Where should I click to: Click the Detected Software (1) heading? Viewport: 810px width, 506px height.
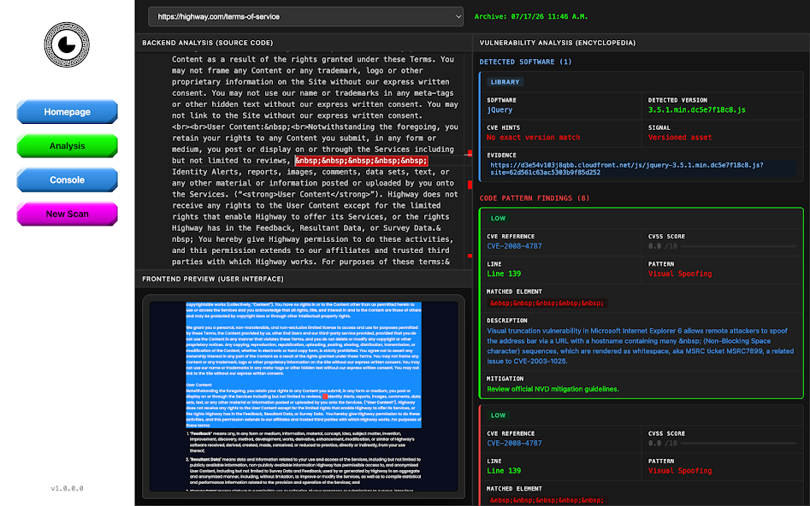tap(525, 62)
